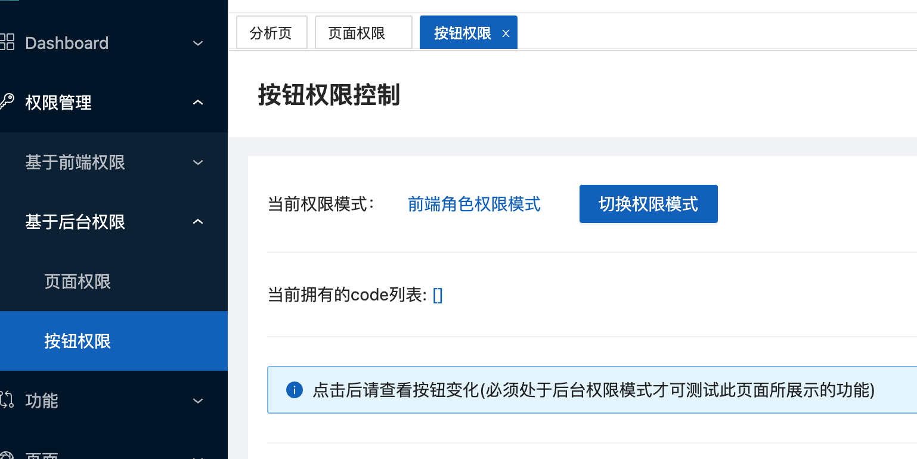Image resolution: width=917 pixels, height=459 pixels.
Task: Click the info icon in the alert banner
Action: tap(295, 390)
